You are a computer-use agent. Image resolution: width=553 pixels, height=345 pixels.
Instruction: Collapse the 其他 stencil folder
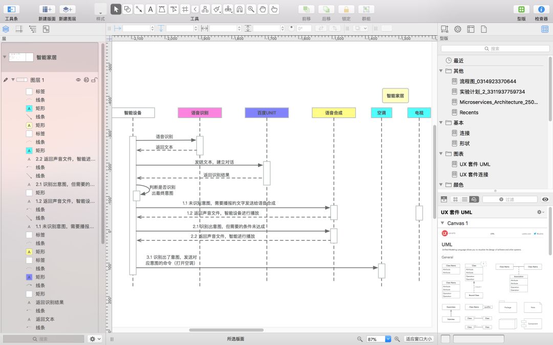tap(441, 71)
